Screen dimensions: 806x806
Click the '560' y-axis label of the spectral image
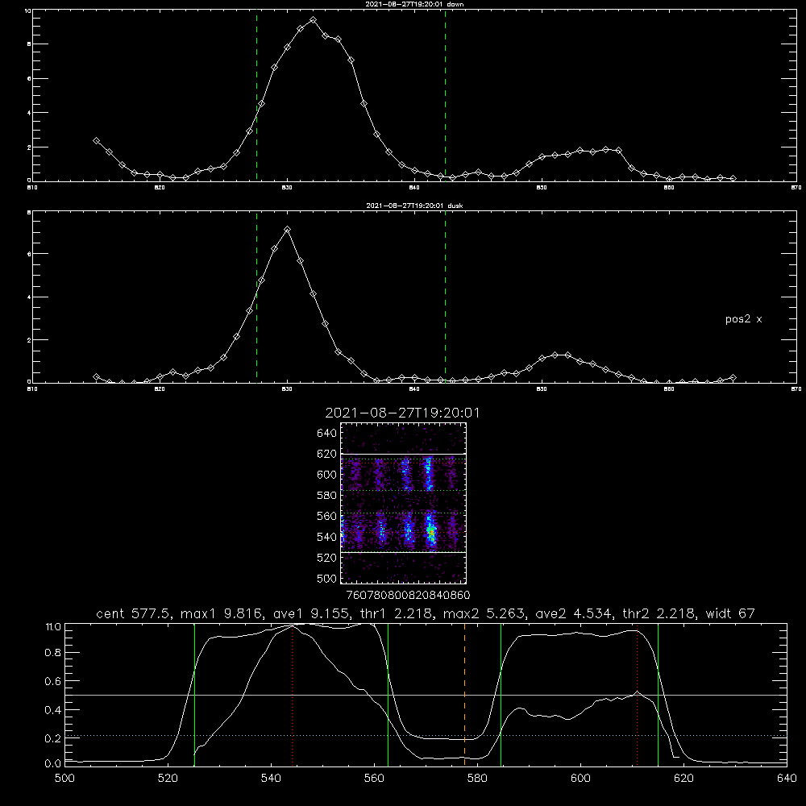click(x=326, y=516)
